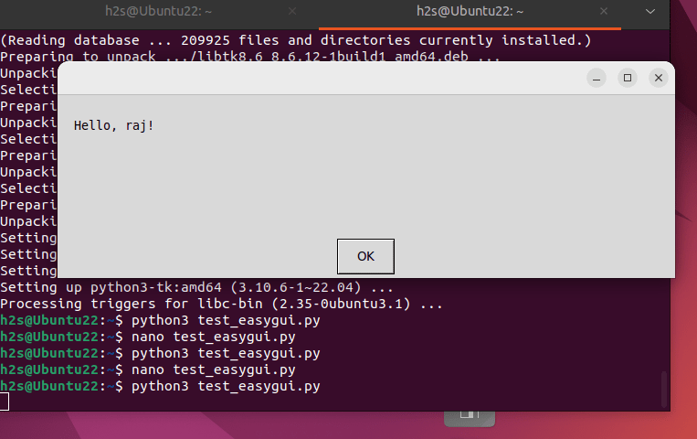Select the active orange-underlined h2s@Ubuntu22 tab
This screenshot has height=439, width=697.
pyautogui.click(x=470, y=11)
